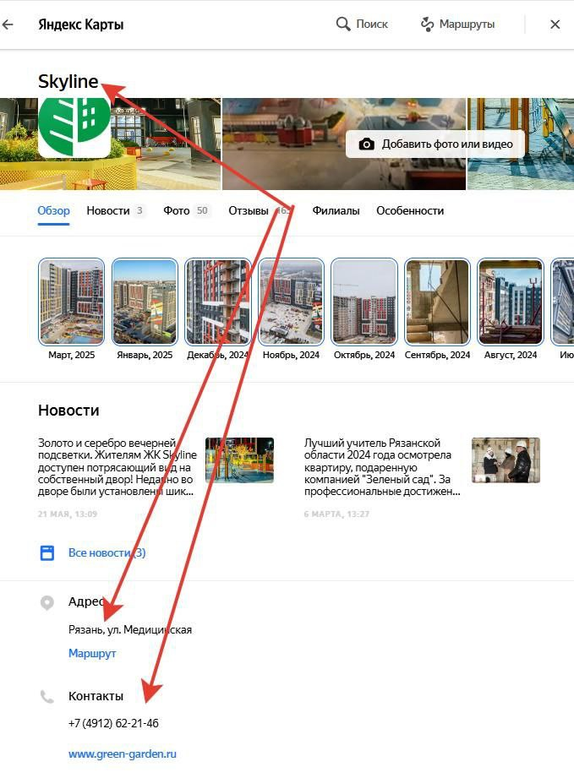Open the www.green-garden.ru website link
Screen dimensions: 574x778
[123, 754]
